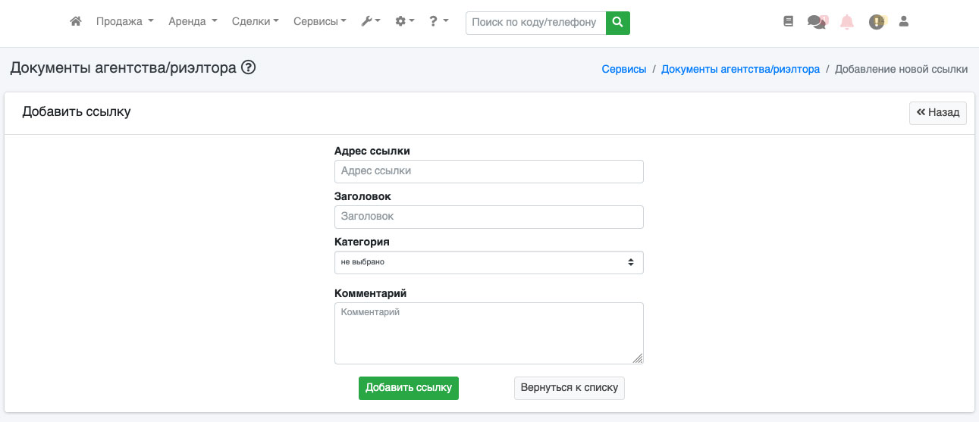The width and height of the screenshot is (979, 422).
Task: Go to the home page icon
Action: (x=75, y=22)
